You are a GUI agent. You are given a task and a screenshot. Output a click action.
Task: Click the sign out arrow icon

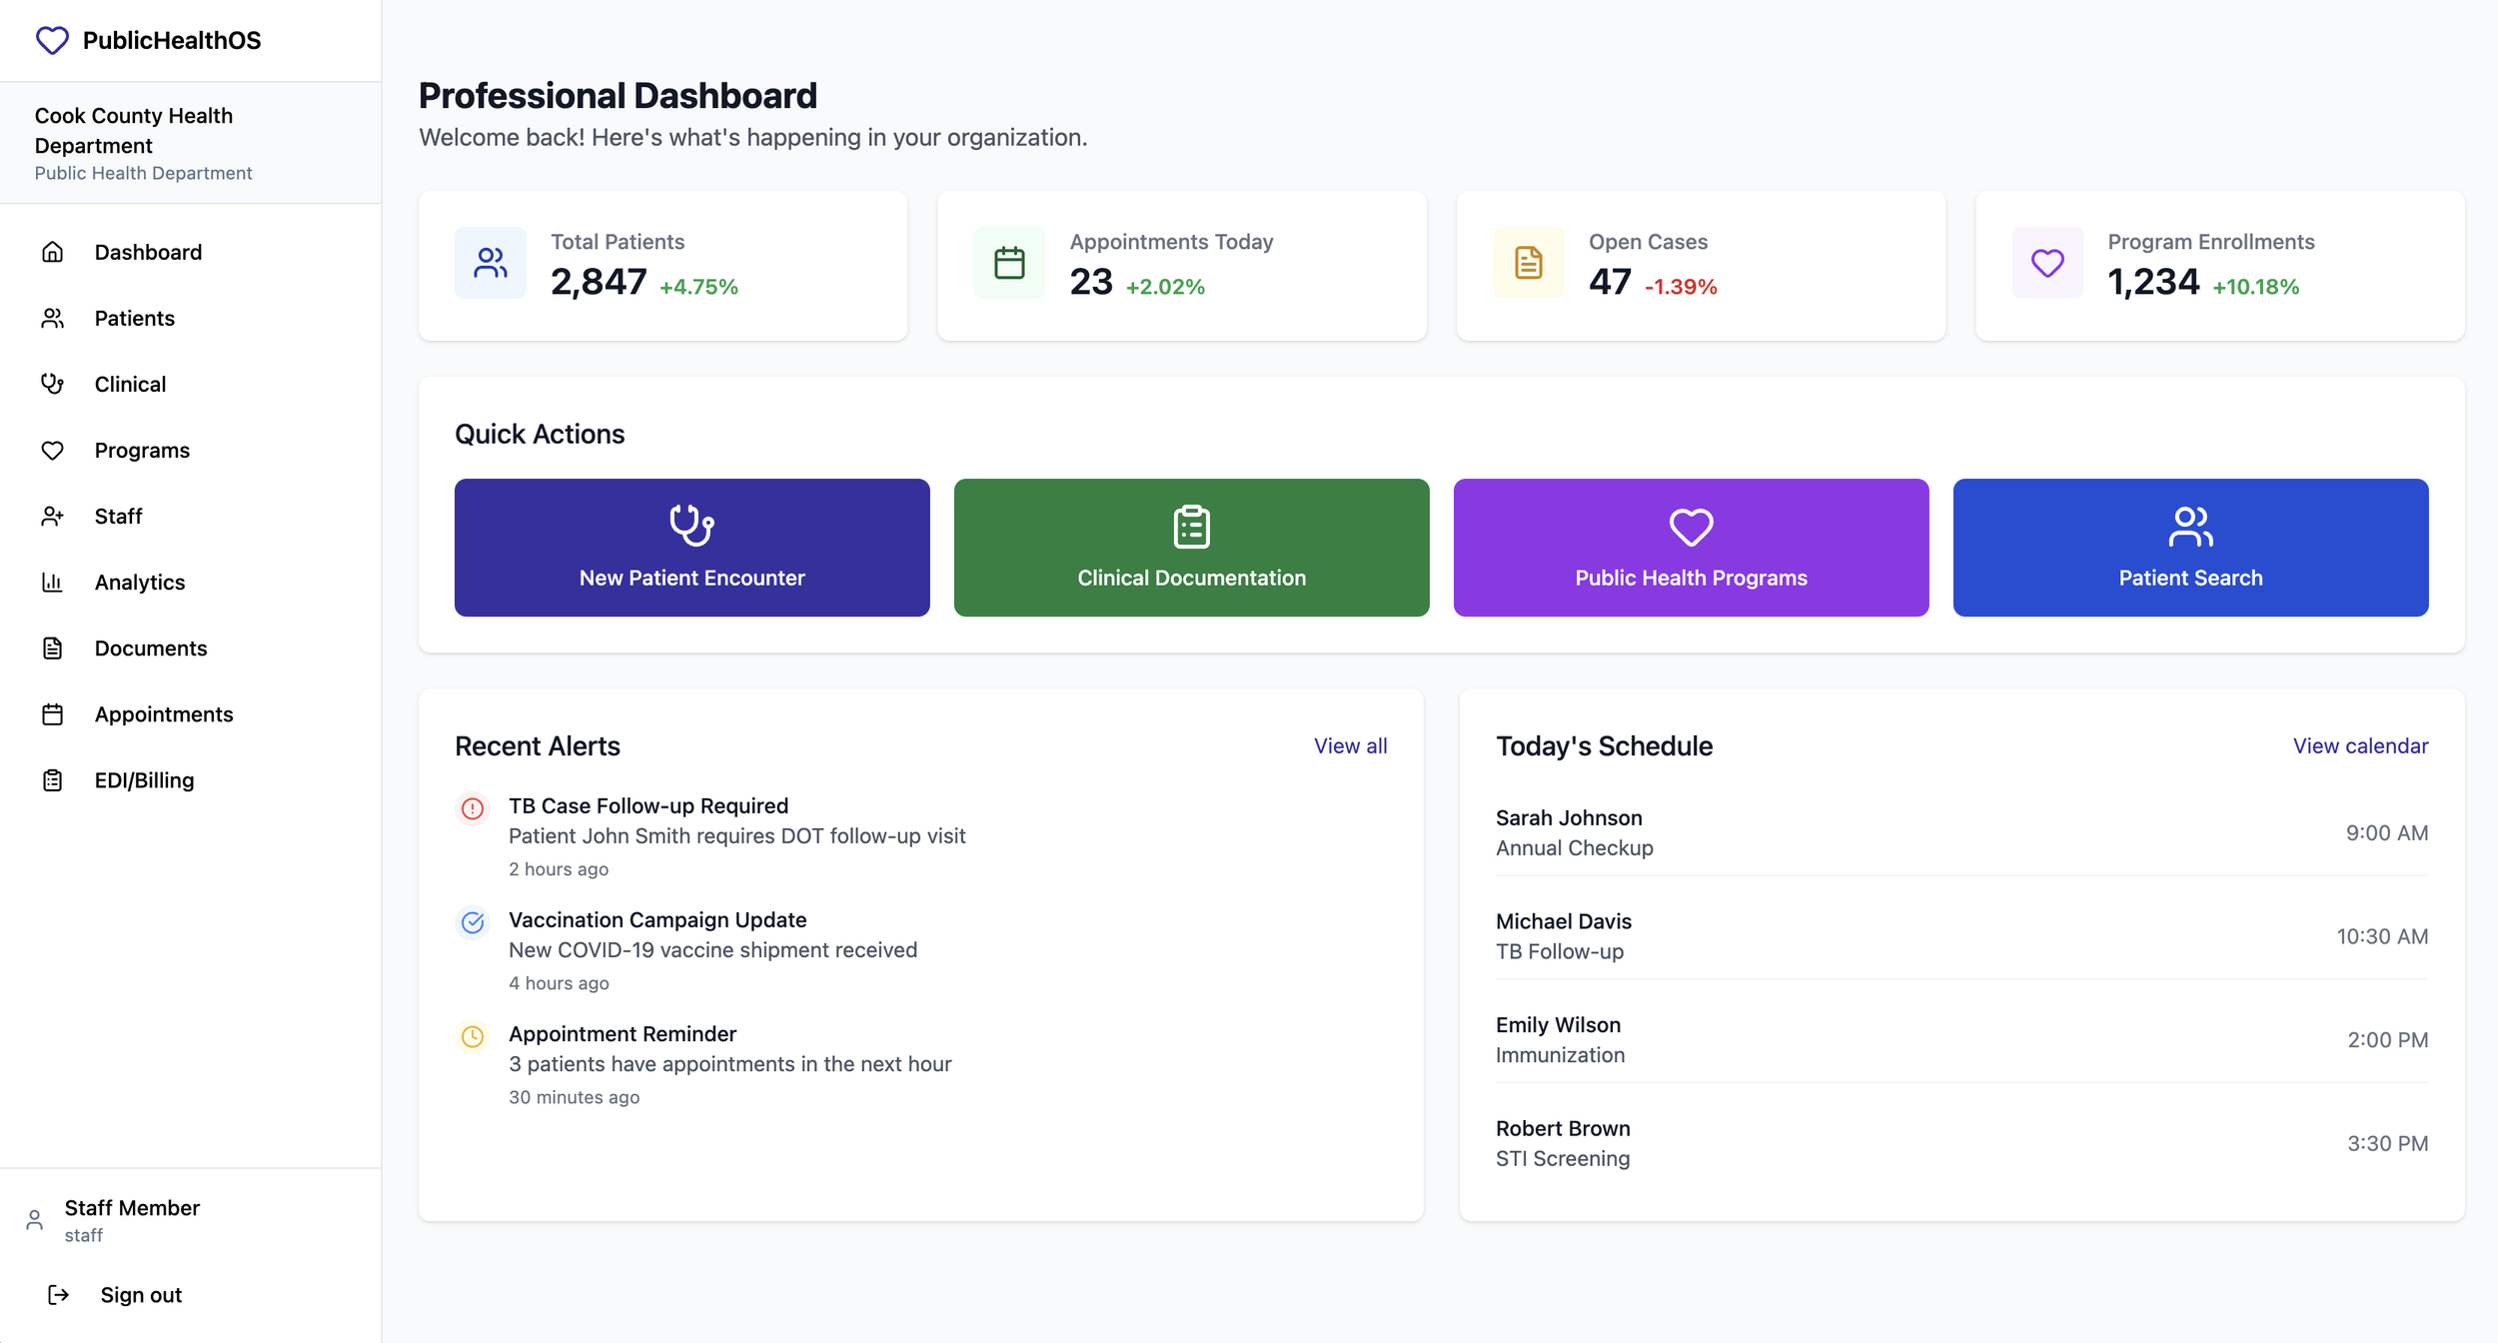59,1295
